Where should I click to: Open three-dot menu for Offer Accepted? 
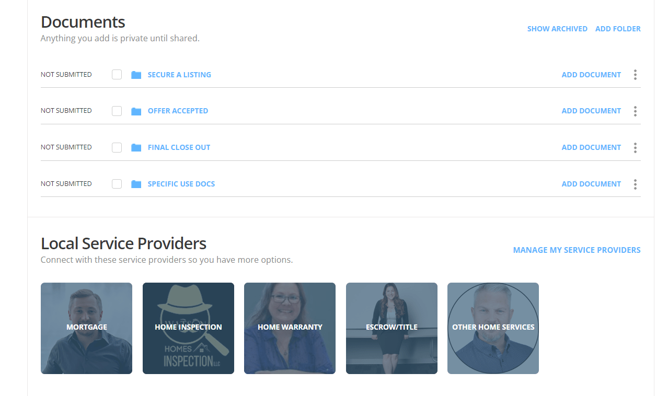635,111
